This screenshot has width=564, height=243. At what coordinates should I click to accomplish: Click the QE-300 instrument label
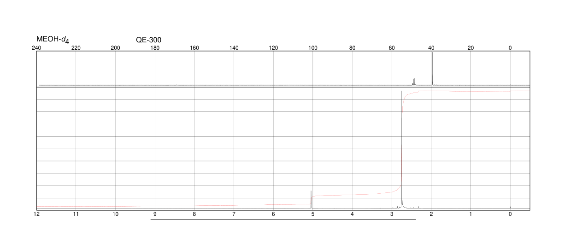point(149,40)
